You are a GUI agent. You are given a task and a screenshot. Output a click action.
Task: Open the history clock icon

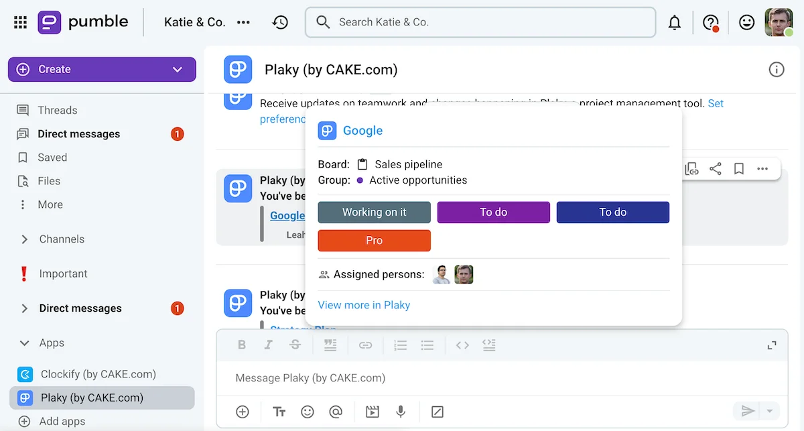coord(280,22)
